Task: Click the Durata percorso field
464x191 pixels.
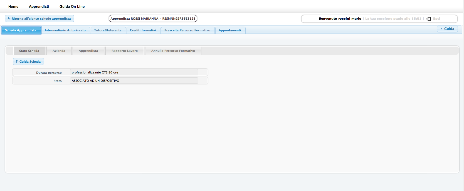Action: click(134, 72)
